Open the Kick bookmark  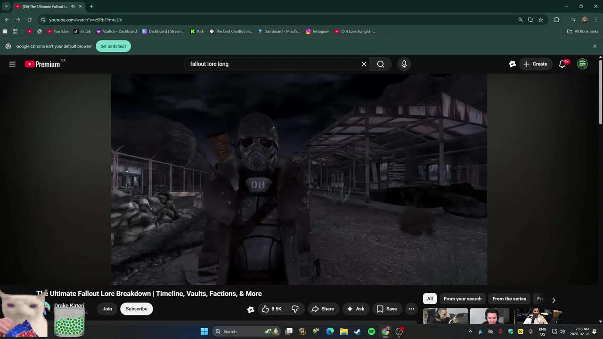(x=197, y=32)
